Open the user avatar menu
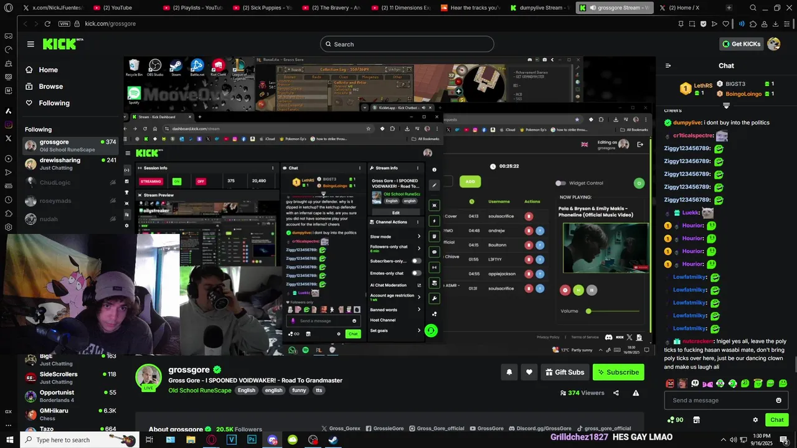 coord(773,44)
